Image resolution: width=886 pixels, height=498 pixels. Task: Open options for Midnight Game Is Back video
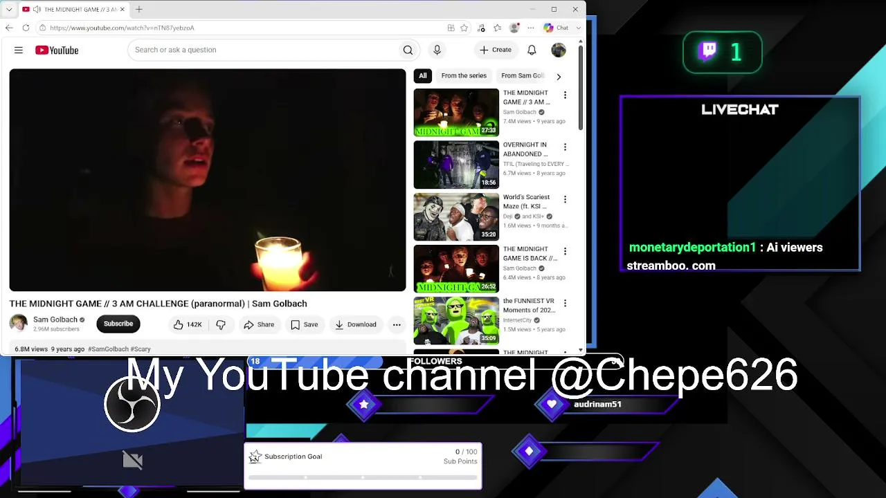click(565, 251)
